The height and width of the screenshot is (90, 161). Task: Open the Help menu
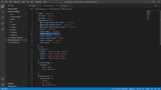[x=44, y=2]
